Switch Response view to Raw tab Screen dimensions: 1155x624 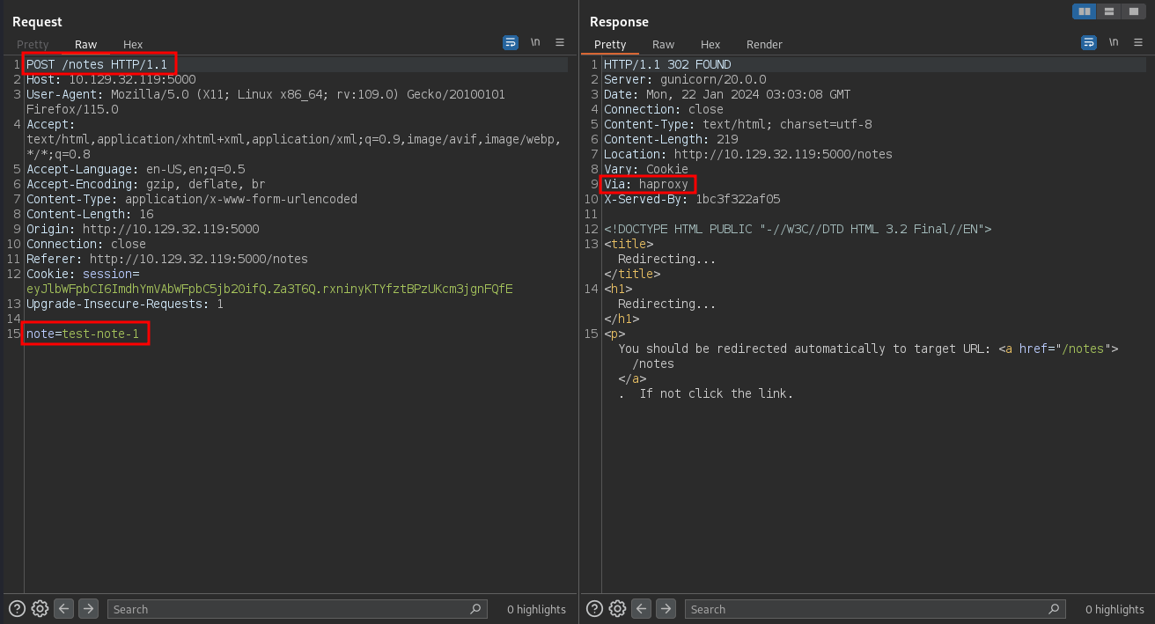(663, 44)
